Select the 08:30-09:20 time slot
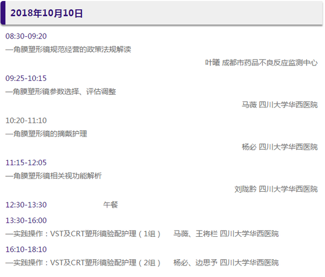The height and width of the screenshot is (277, 325). pos(26,36)
